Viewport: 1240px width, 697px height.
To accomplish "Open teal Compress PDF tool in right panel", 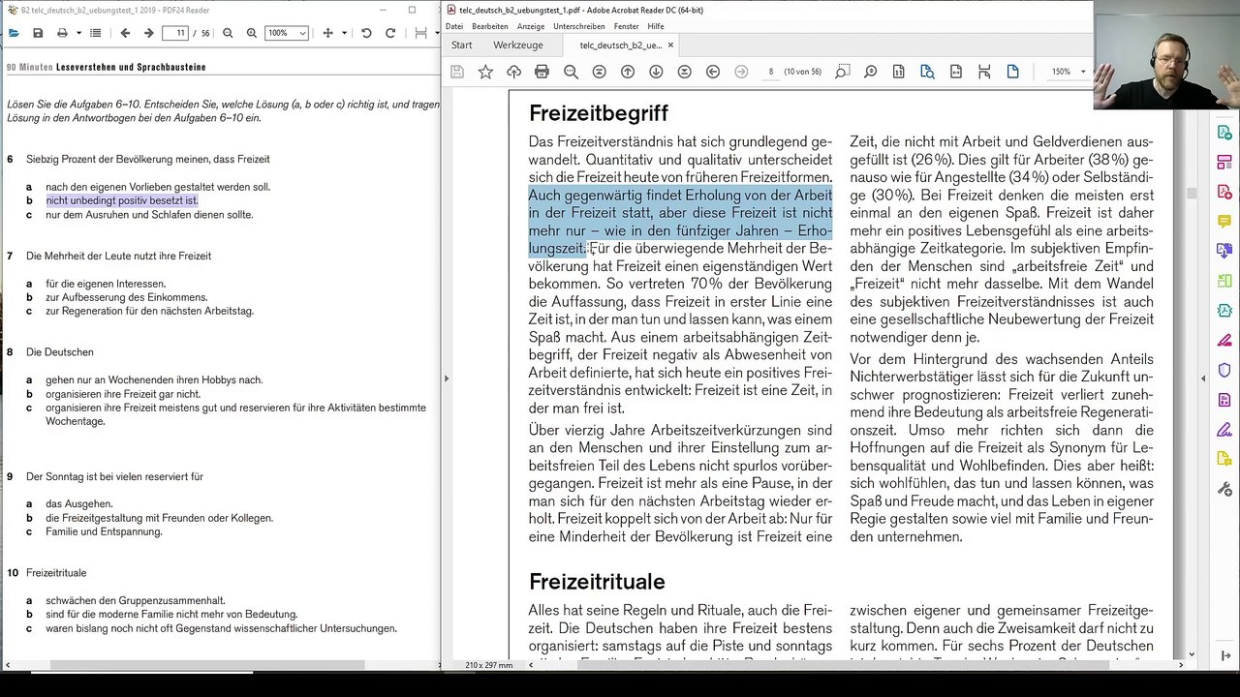I will coord(1224,311).
